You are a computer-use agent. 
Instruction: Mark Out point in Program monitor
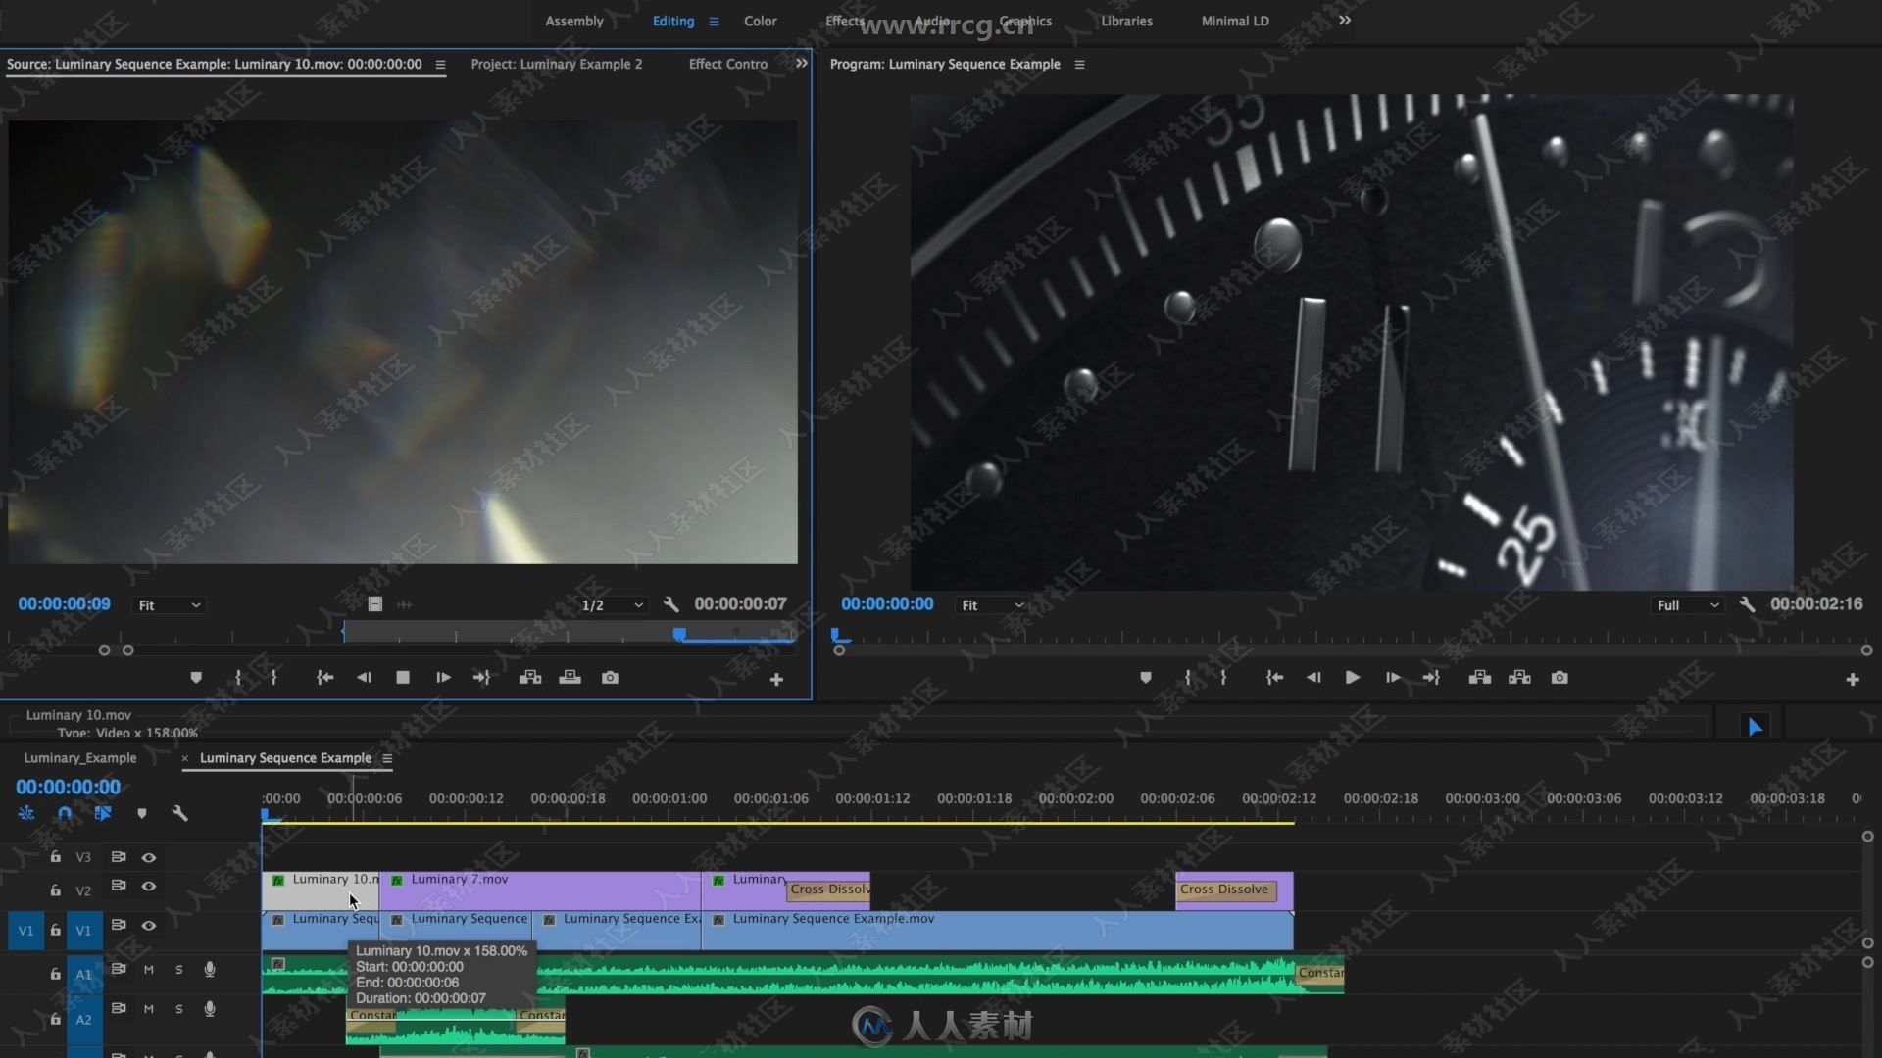pos(1223,678)
